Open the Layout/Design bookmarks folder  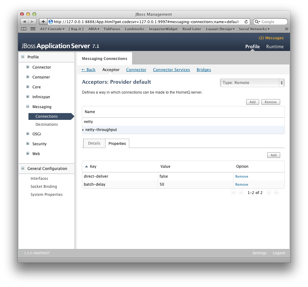coord(220,29)
